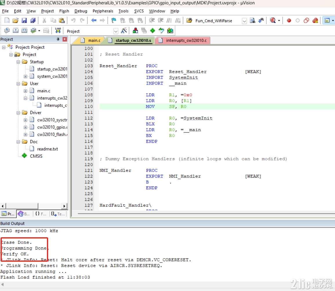This screenshot has height=291, width=335.
Task: Open the Peripherals menu
Action: click(x=103, y=11)
